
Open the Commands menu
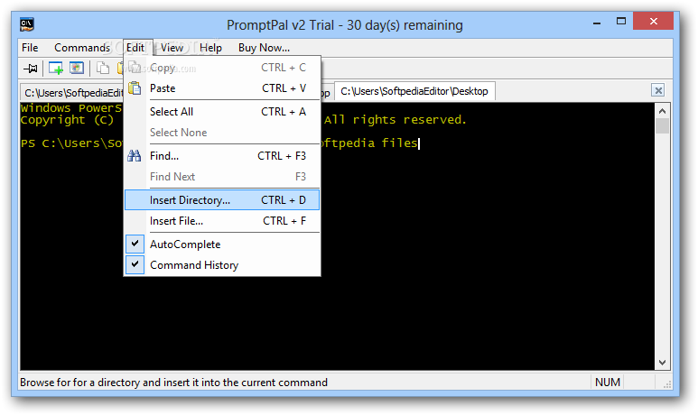[82, 48]
